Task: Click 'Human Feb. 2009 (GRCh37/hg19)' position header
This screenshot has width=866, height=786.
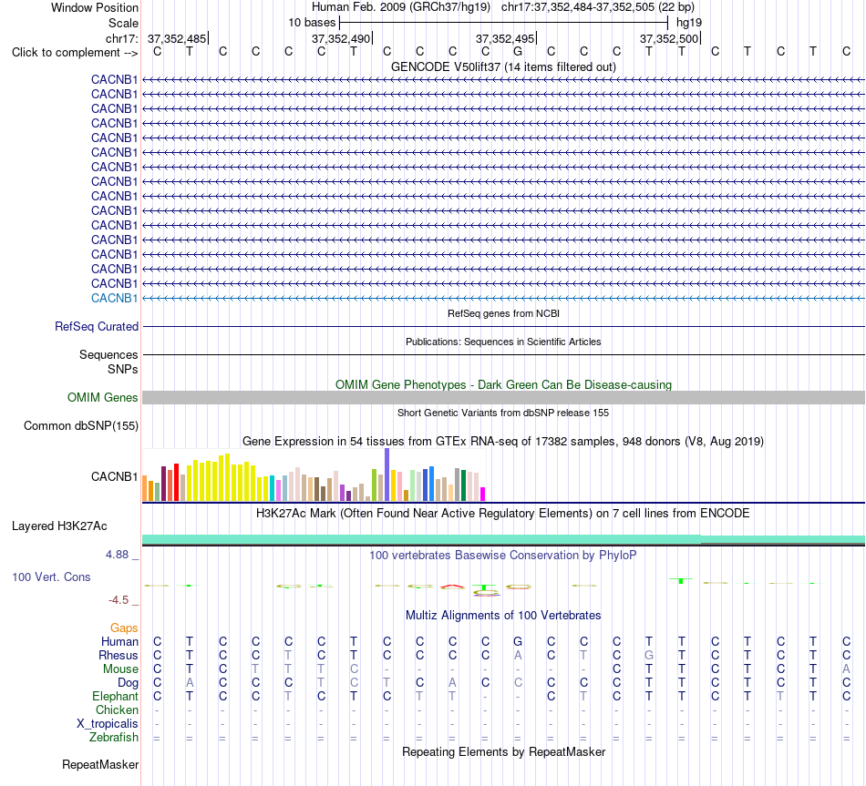Action: [x=401, y=7]
